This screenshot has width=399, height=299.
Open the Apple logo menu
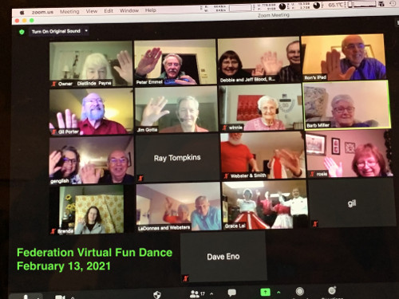click(22, 12)
